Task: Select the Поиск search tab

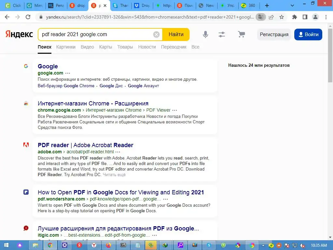Action: click(45, 47)
